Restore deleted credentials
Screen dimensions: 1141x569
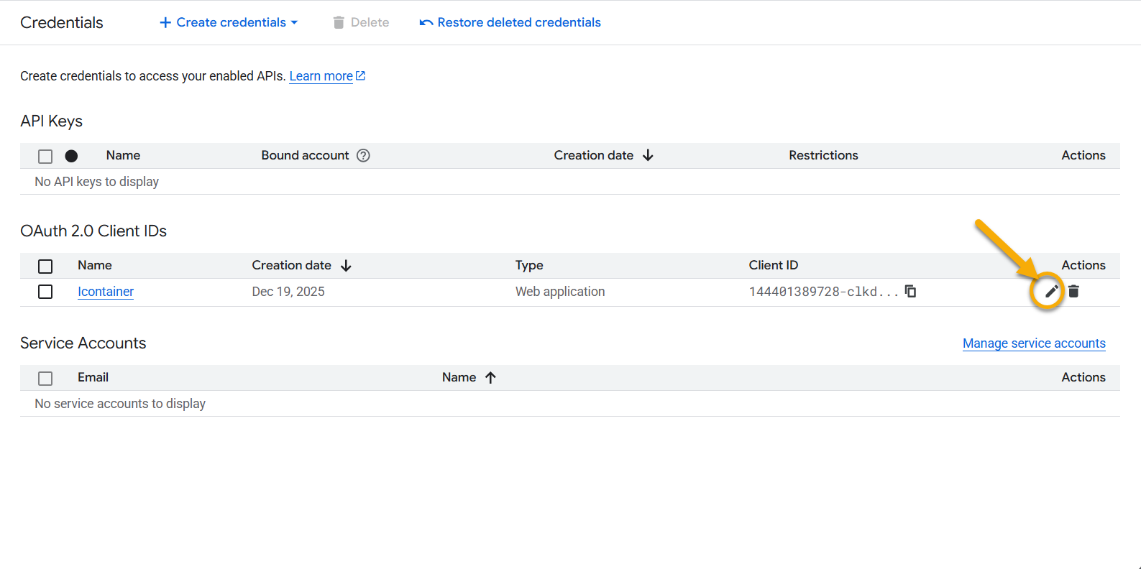510,22
